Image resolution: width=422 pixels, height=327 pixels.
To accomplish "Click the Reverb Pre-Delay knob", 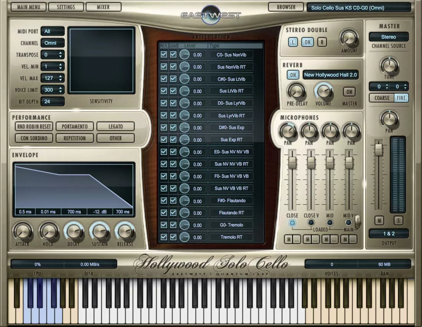I will pyautogui.click(x=296, y=92).
